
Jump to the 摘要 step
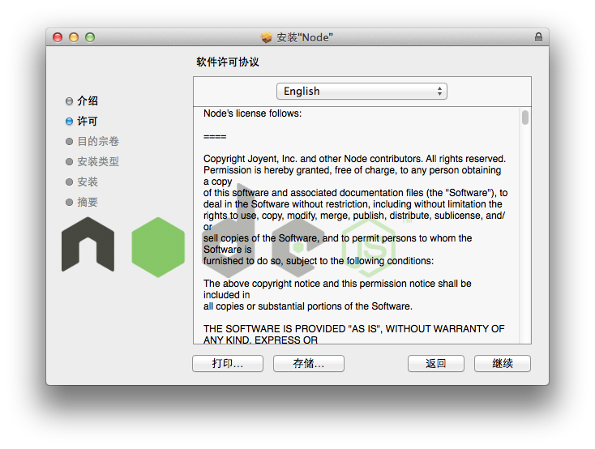click(88, 203)
